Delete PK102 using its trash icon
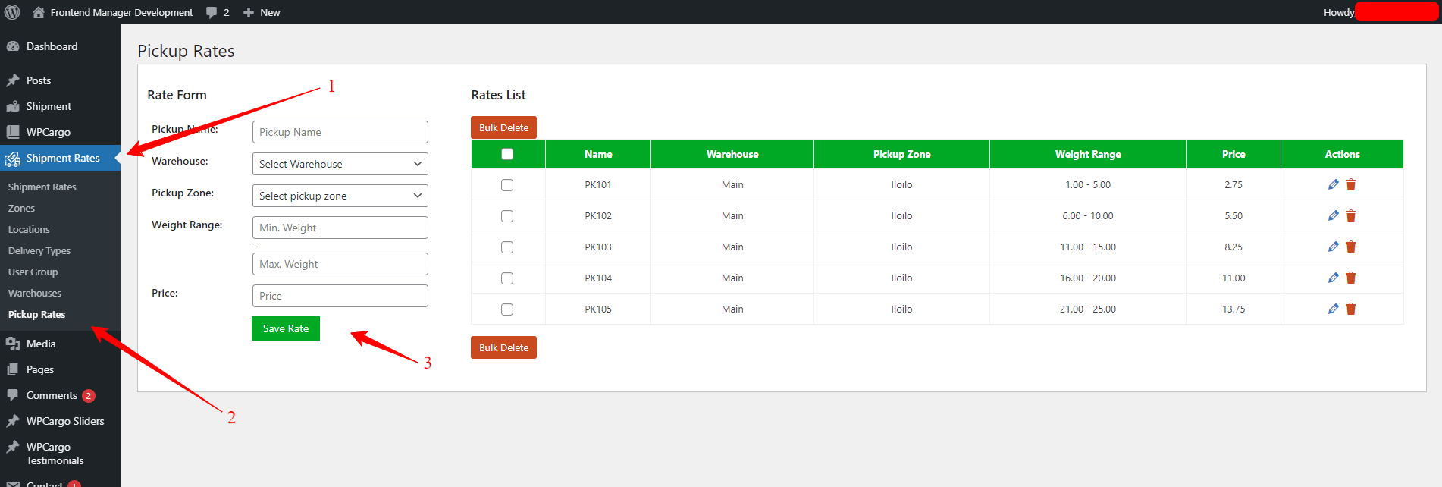 pyautogui.click(x=1351, y=216)
